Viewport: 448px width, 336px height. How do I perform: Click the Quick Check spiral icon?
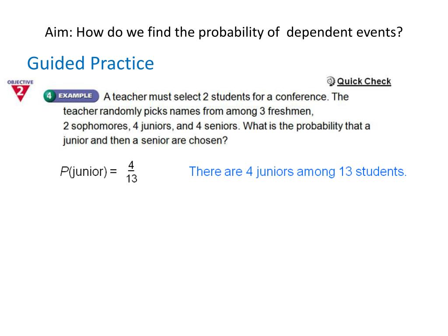point(331,81)
